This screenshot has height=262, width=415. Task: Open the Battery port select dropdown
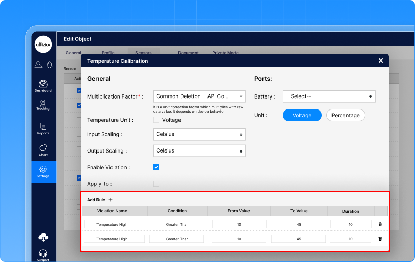click(x=328, y=96)
